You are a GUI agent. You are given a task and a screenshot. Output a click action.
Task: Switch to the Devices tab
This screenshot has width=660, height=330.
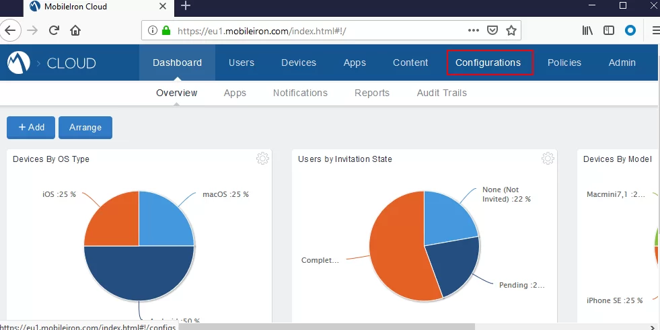299,63
